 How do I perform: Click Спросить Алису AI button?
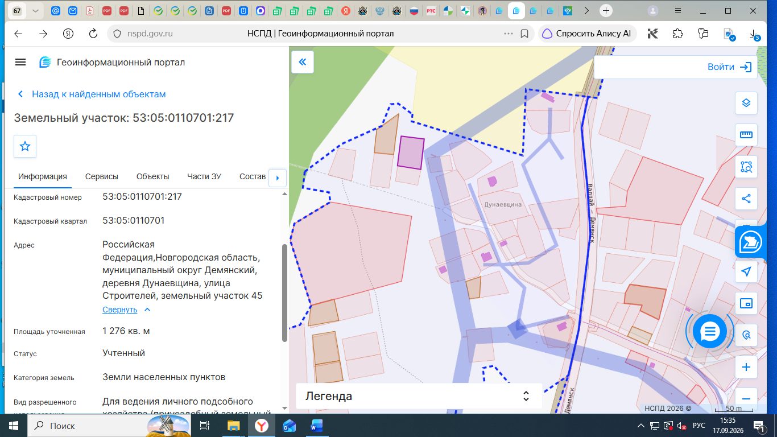coord(588,34)
